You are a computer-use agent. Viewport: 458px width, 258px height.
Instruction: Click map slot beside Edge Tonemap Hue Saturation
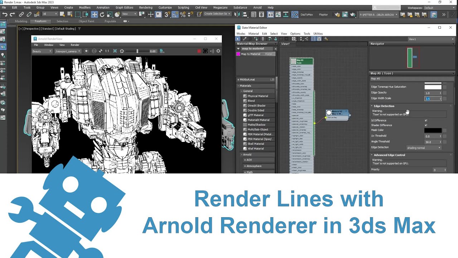[445, 87]
